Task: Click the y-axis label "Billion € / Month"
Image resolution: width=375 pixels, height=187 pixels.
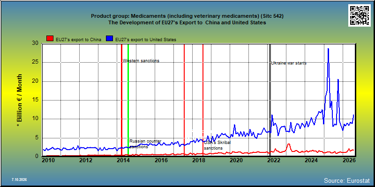Action: pos(20,101)
